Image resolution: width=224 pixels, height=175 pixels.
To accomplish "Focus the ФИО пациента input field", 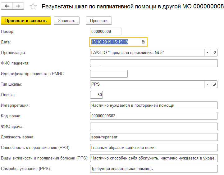I will [153, 63].
